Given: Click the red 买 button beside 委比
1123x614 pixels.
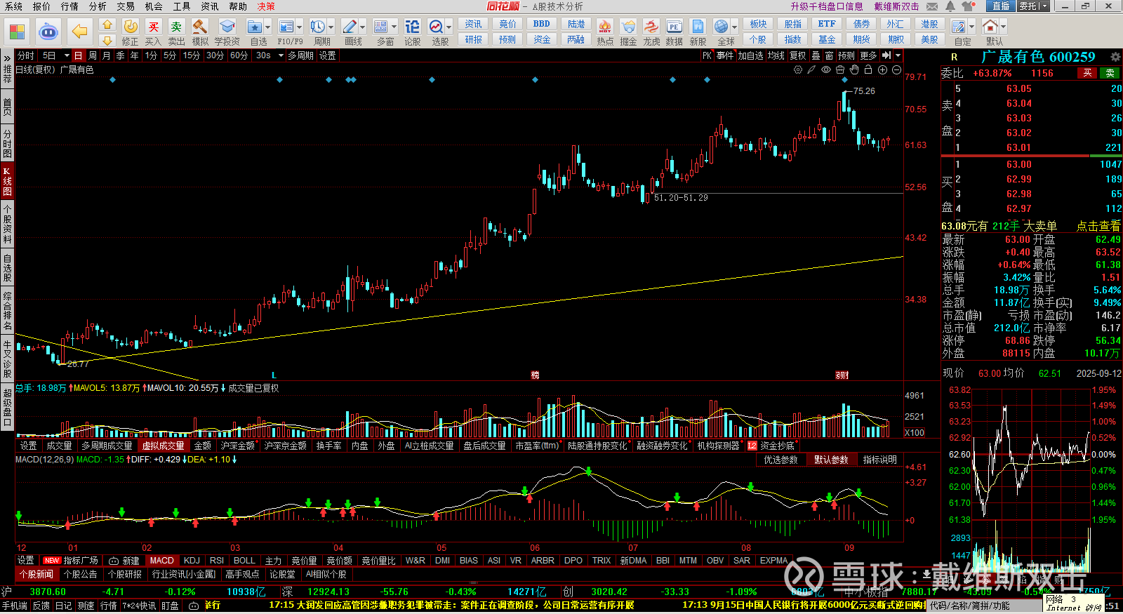Looking at the screenshot, I should tap(1087, 73).
